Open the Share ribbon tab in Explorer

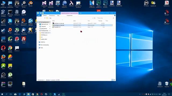coord(52,15)
